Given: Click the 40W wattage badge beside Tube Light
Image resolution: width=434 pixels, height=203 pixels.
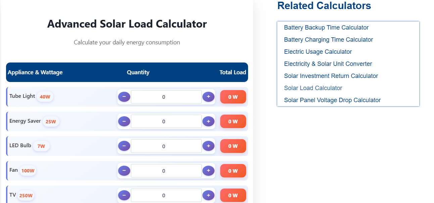Looking at the screenshot, I should click(x=45, y=96).
